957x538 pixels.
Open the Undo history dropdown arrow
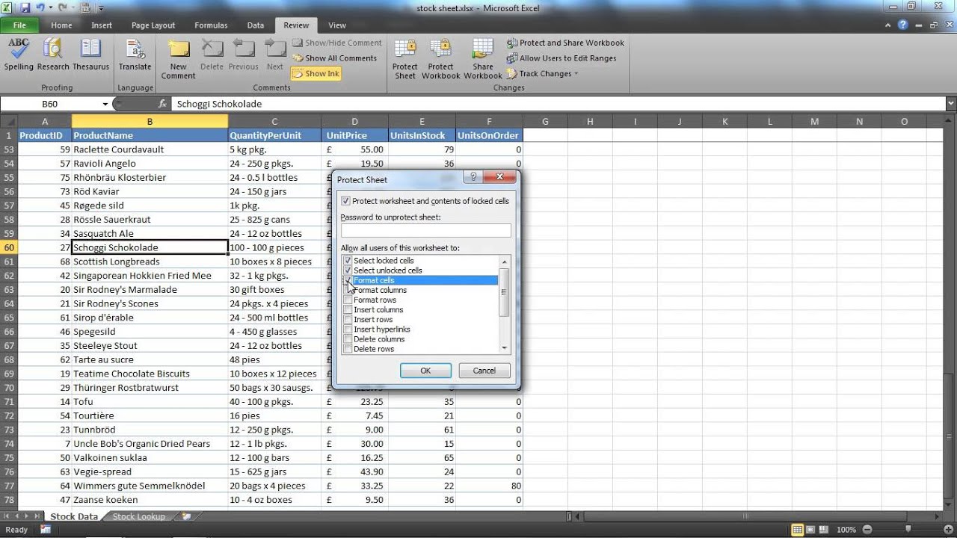click(x=52, y=9)
